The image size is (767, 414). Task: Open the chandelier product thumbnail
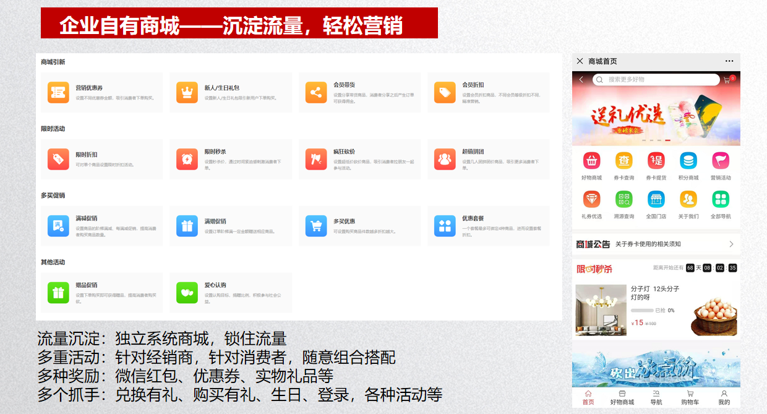(x=601, y=310)
